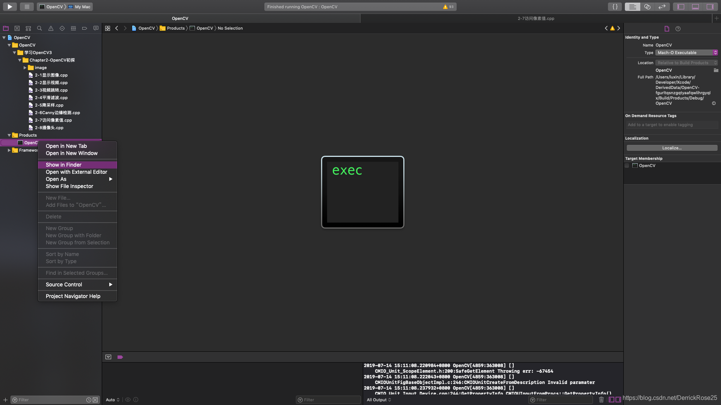The width and height of the screenshot is (721, 405).
Task: Toggle breakpoints activation icon
Action: [x=120, y=357]
